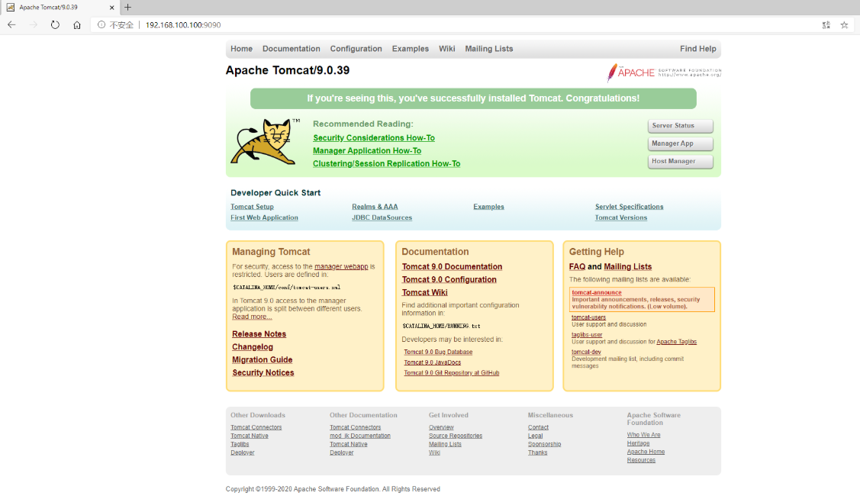Screen dimensions: 860x499
Task: Open the Tomcat Setup link
Action: click(x=252, y=207)
